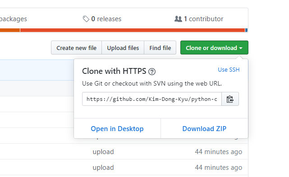Toggle the Clone or download dropdown

click(214, 48)
